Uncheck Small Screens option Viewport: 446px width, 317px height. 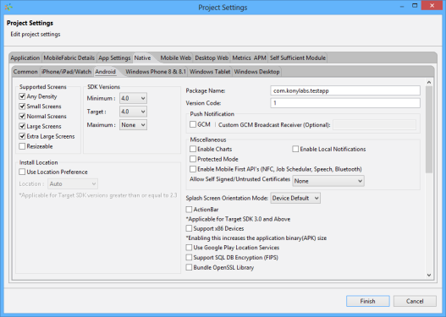(22, 107)
